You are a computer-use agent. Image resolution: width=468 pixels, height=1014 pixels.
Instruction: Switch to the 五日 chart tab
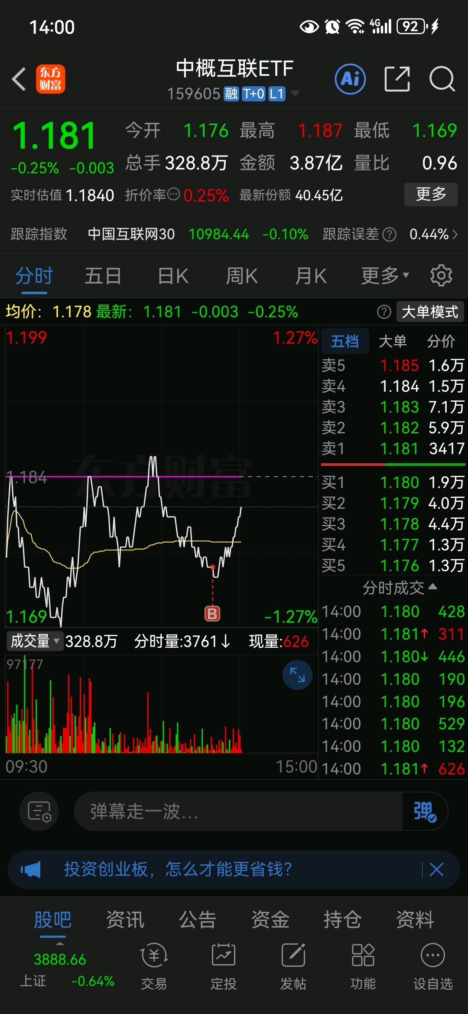(x=103, y=276)
